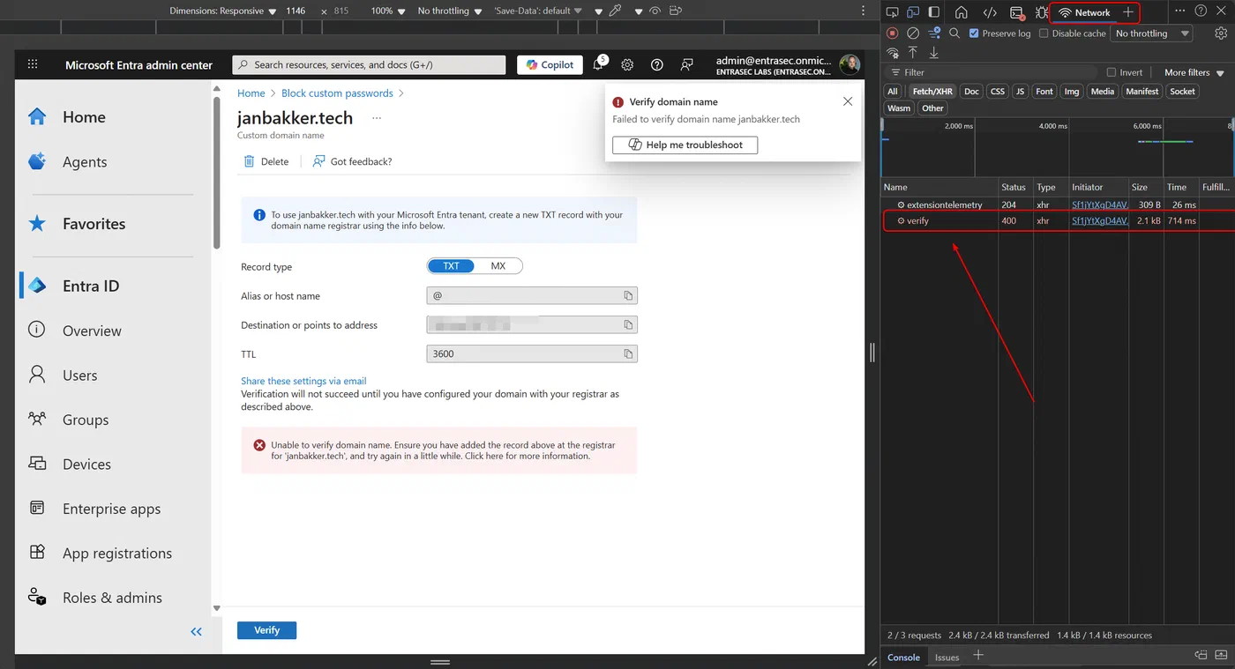Click the admin account avatar
This screenshot has width=1235, height=669.
[x=850, y=64]
